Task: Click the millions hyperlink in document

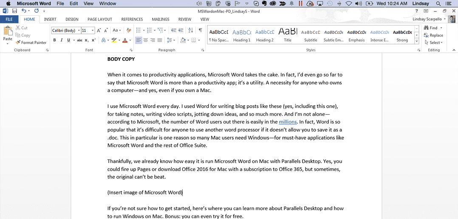Action: click(x=288, y=122)
